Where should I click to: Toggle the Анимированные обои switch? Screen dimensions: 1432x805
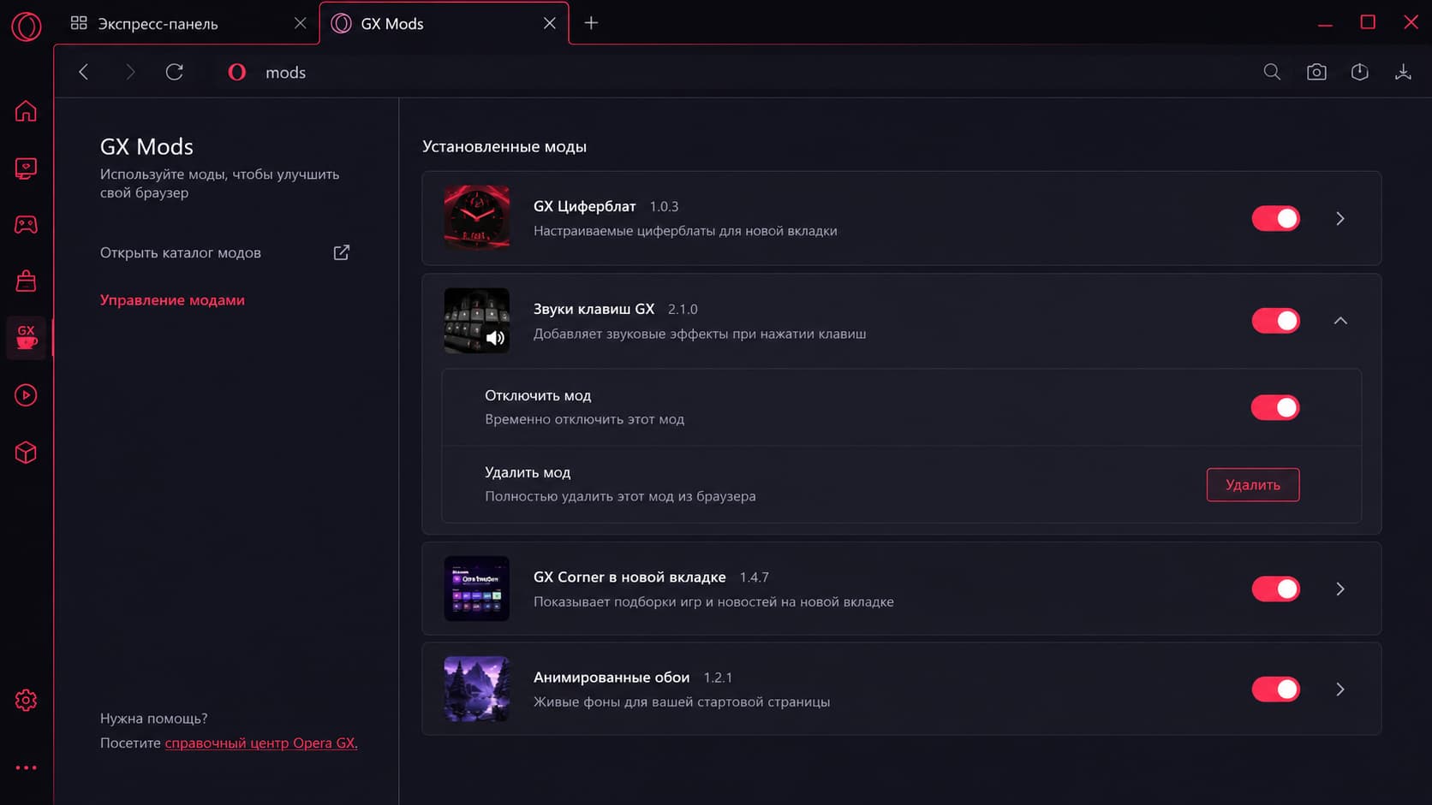point(1276,689)
